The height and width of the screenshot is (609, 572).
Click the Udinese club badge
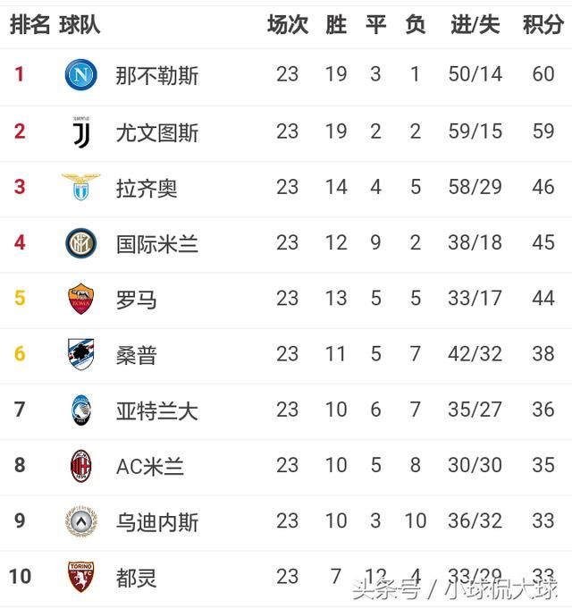click(81, 522)
